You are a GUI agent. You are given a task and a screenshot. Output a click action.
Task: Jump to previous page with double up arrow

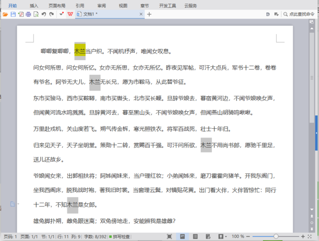[312, 216]
